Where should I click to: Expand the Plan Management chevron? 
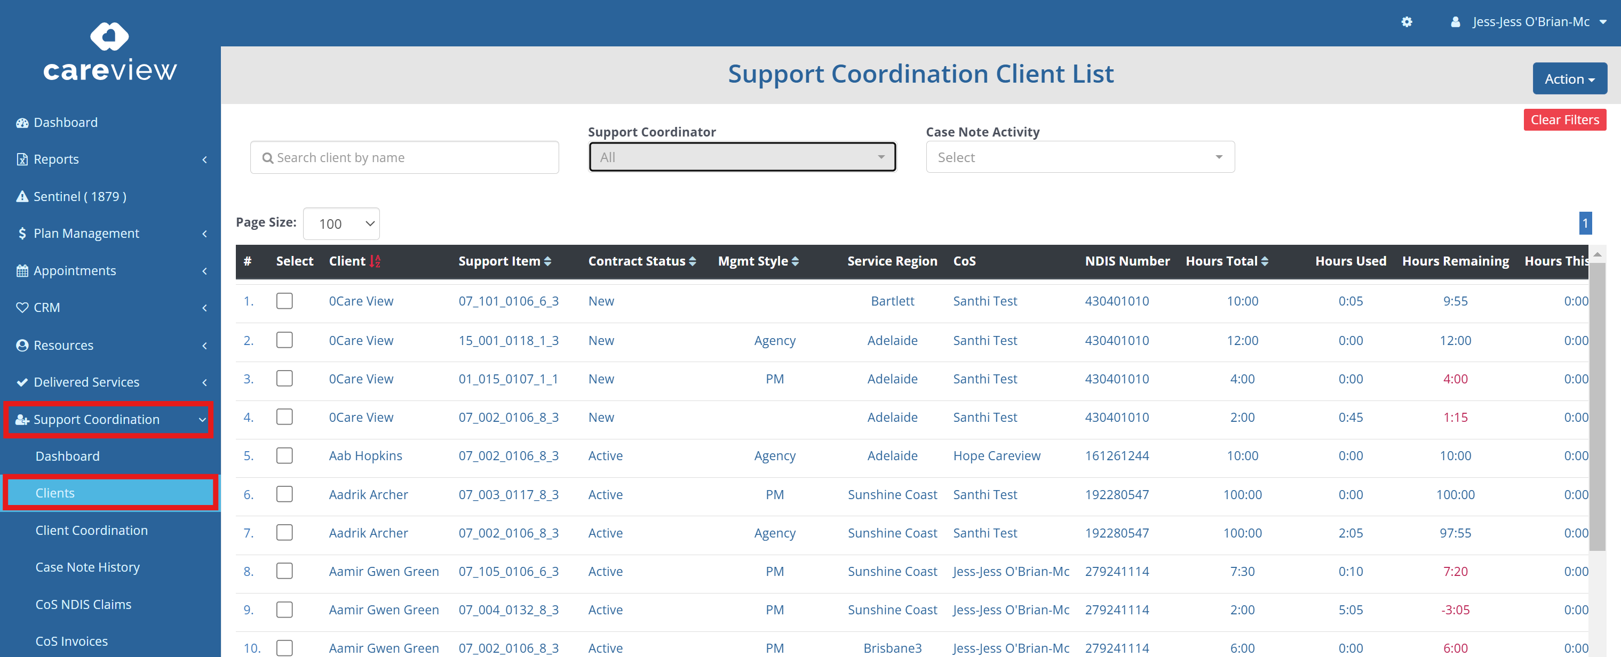tap(204, 233)
